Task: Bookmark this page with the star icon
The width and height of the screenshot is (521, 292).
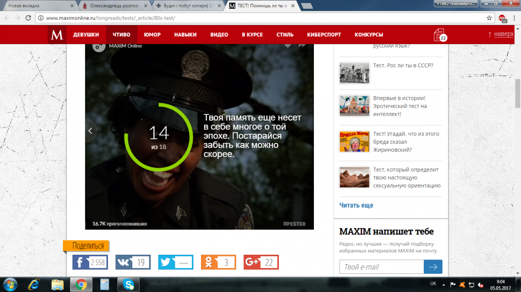Action: pyautogui.click(x=489, y=18)
